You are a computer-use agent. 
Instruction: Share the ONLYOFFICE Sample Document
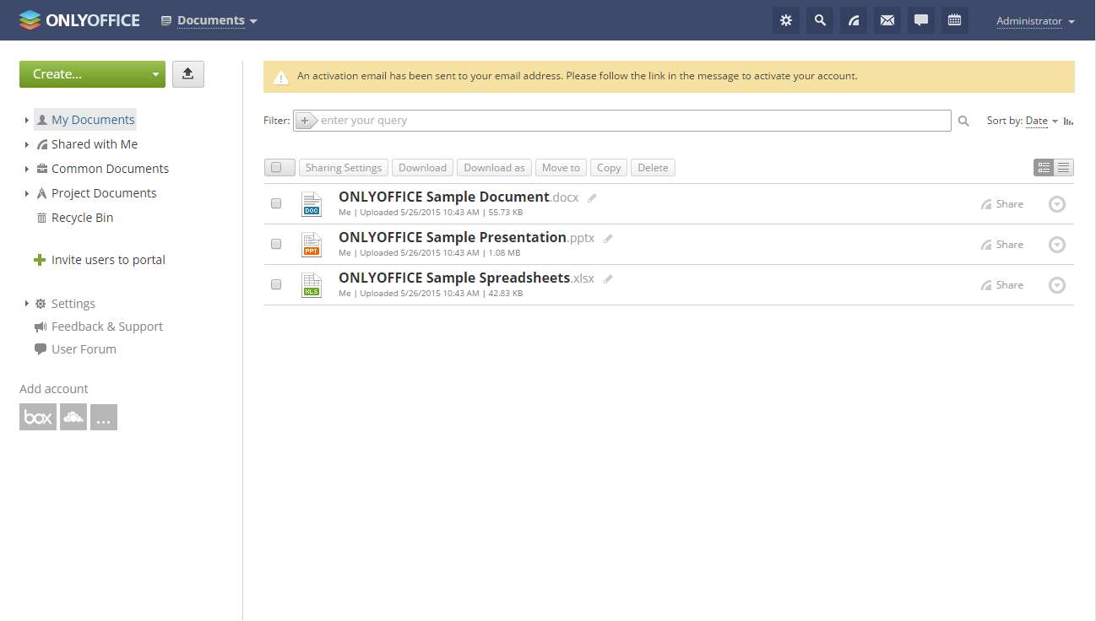pyautogui.click(x=1002, y=204)
